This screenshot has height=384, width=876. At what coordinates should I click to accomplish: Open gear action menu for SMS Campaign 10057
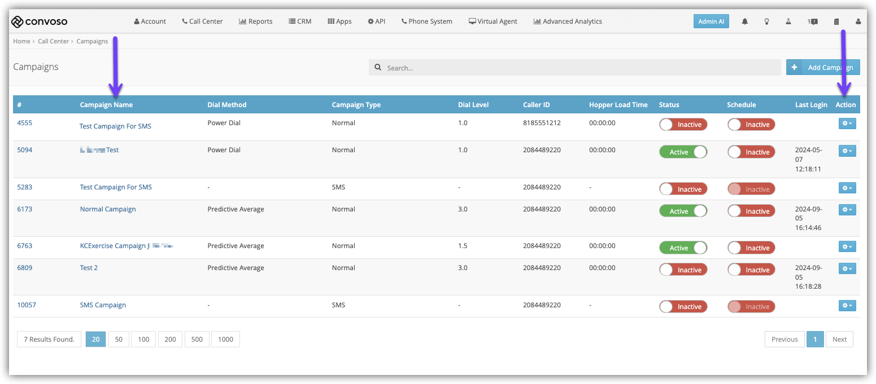tap(847, 306)
